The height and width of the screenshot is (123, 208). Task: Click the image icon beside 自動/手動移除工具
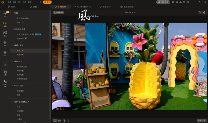tap(33, 34)
